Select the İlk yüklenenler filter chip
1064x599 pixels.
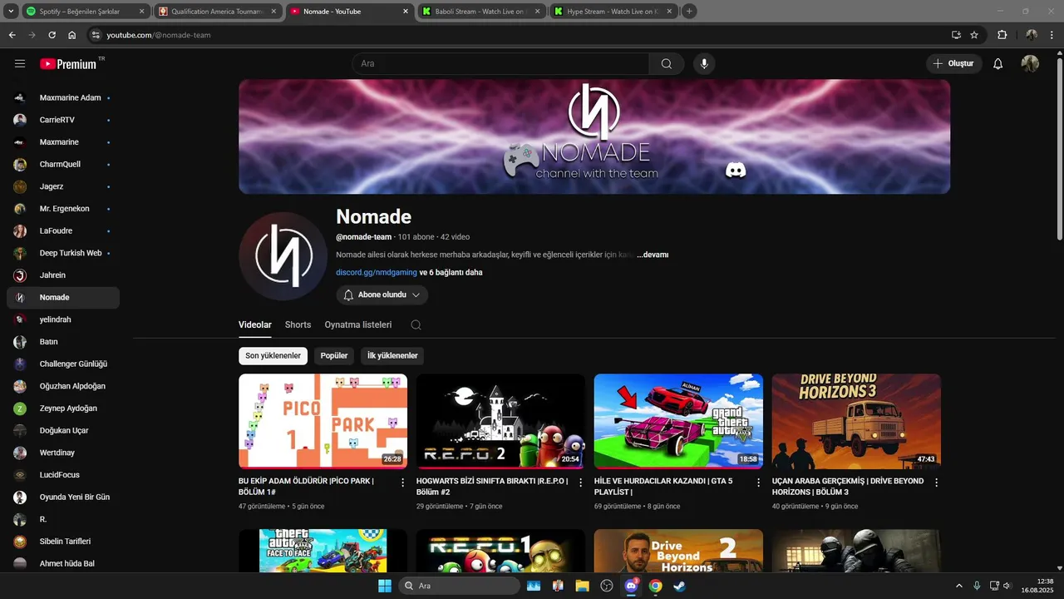point(392,356)
